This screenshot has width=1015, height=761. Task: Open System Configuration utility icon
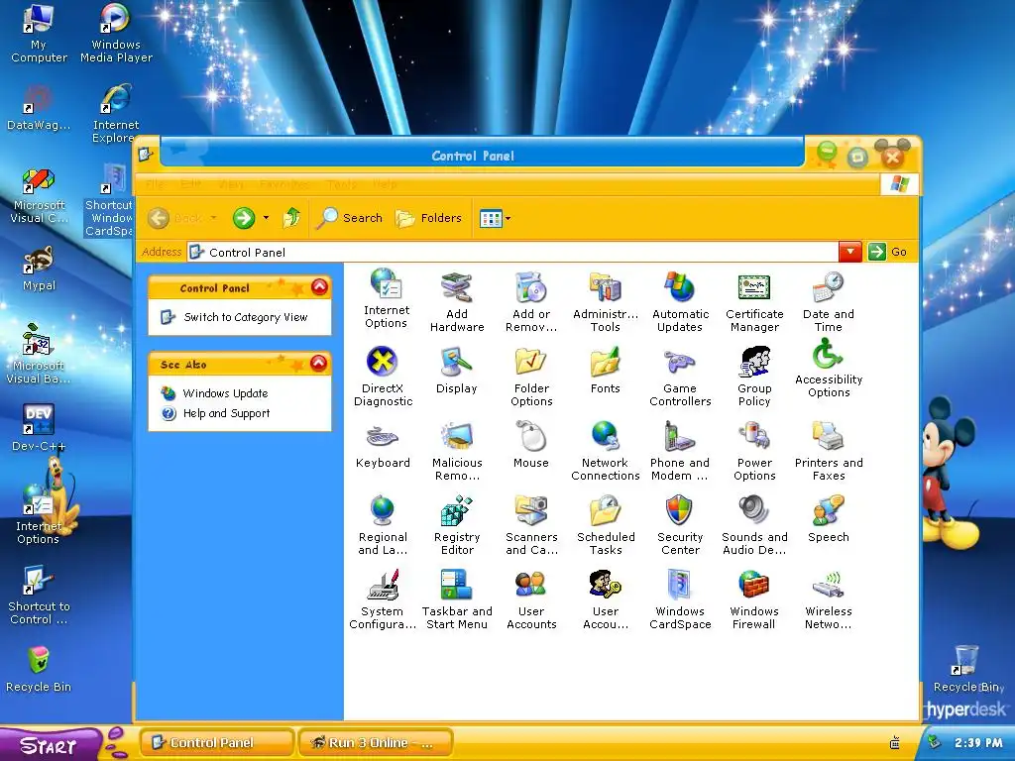[x=383, y=599]
